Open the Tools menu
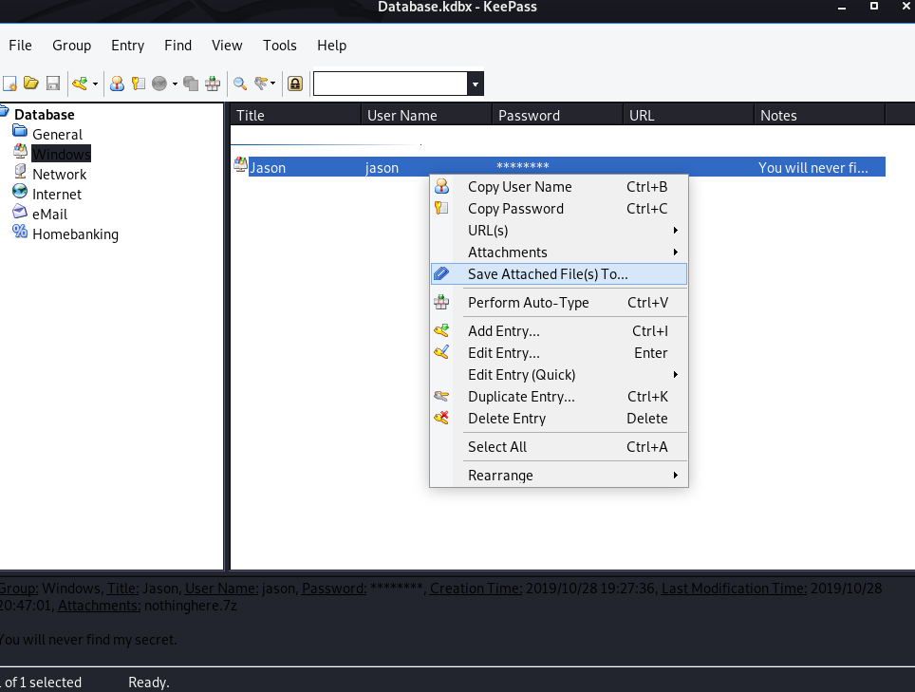Screen dimensions: 915x692 click(x=279, y=45)
